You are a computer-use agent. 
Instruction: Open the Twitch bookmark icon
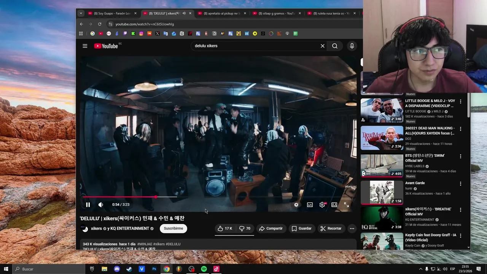pyautogui.click(x=125, y=33)
